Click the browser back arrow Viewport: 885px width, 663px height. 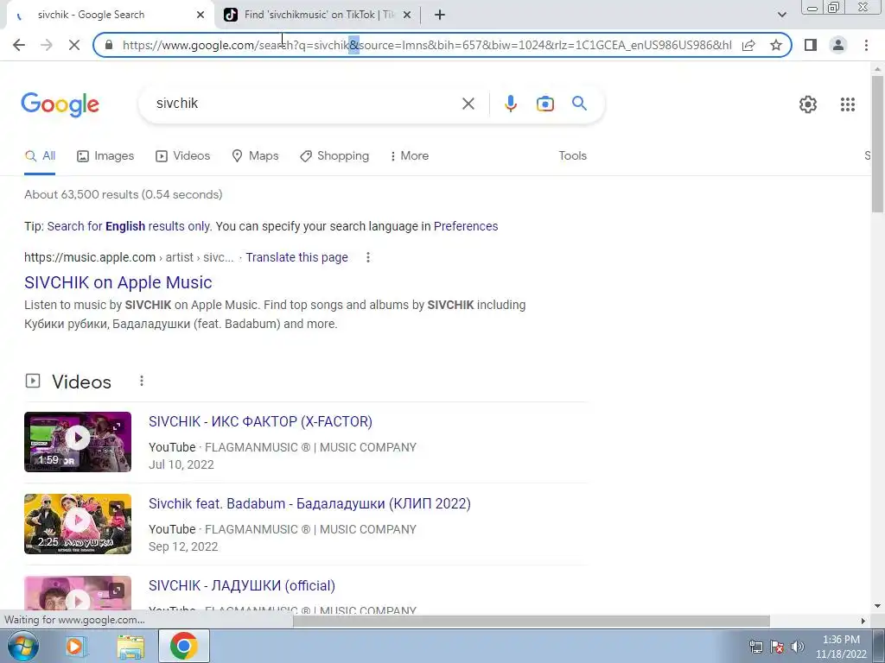(x=19, y=45)
